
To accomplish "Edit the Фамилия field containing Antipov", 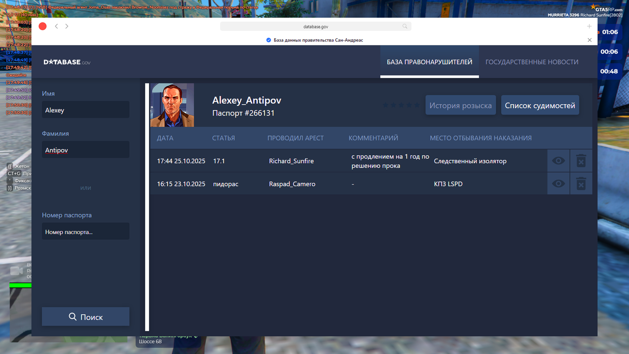I will [86, 149].
